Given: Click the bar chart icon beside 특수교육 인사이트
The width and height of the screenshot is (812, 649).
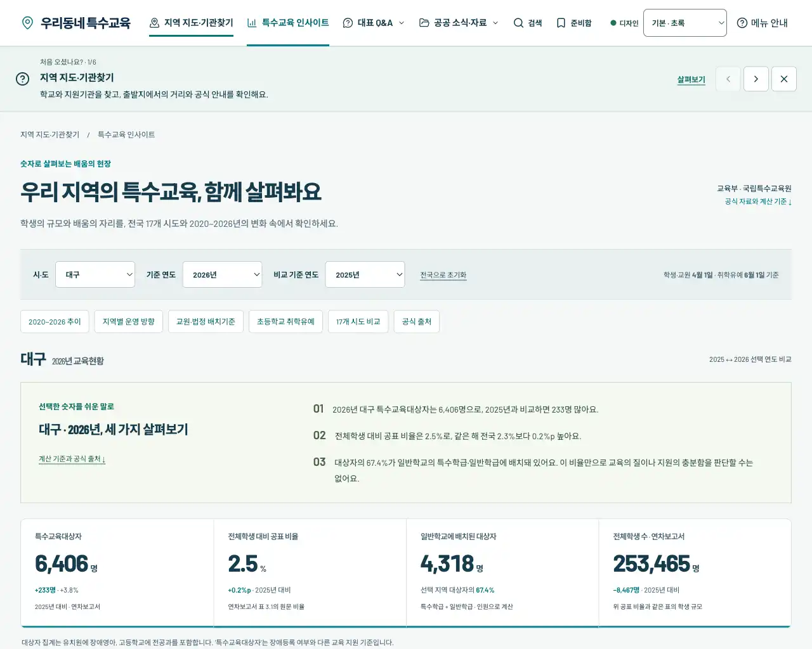Looking at the screenshot, I should tap(252, 23).
